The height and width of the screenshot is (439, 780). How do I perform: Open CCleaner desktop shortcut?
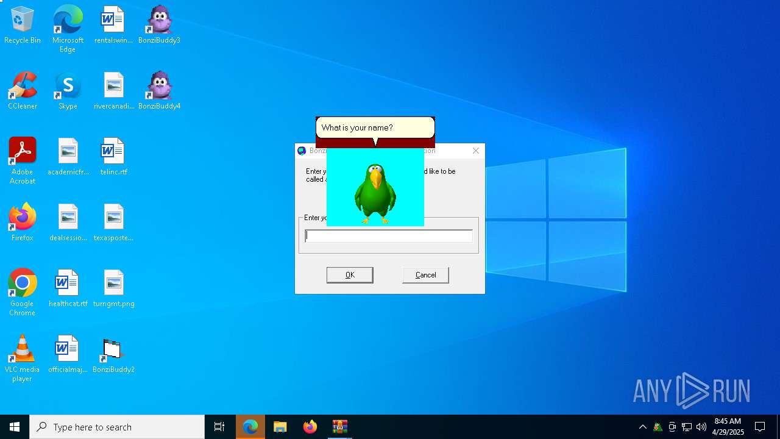(x=23, y=91)
